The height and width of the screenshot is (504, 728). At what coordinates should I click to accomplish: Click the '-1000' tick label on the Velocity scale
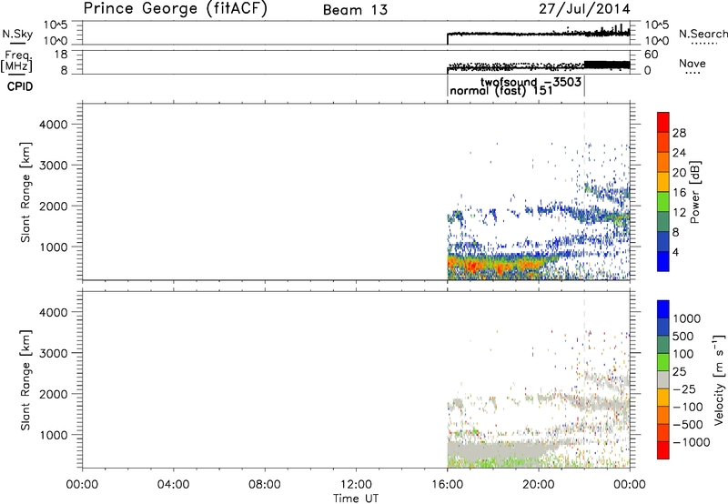point(691,442)
